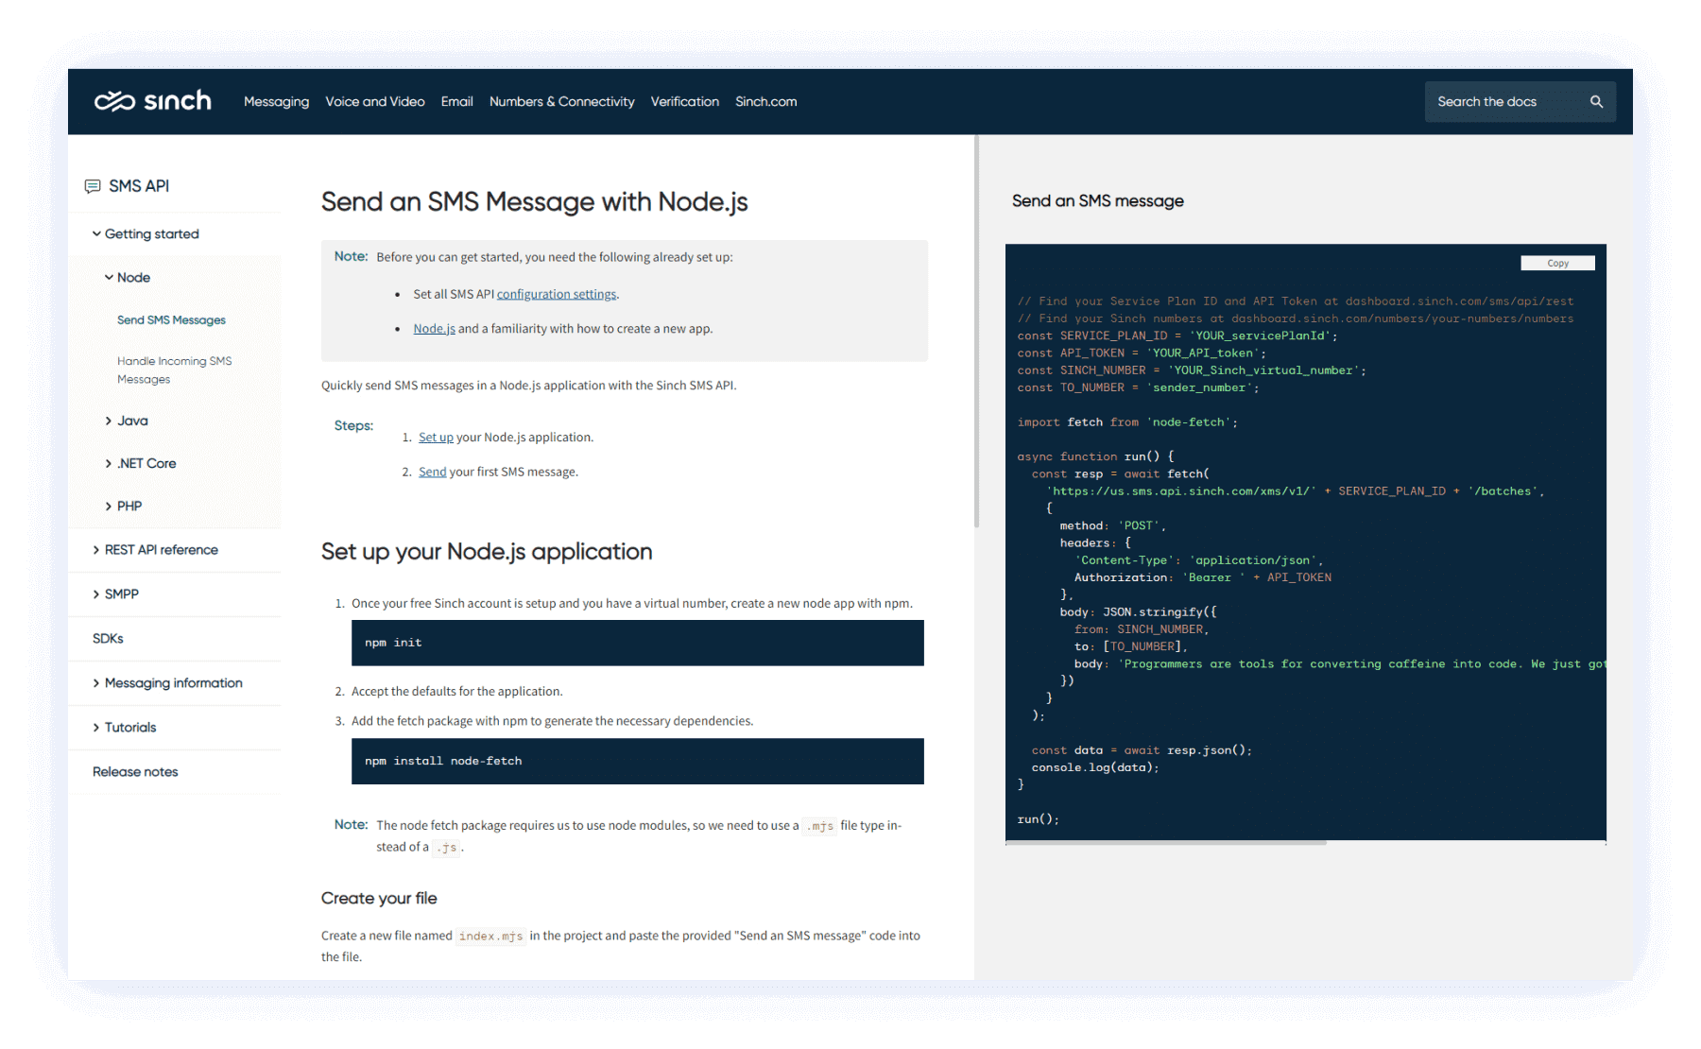Click the SMS API chat icon

[x=93, y=186]
